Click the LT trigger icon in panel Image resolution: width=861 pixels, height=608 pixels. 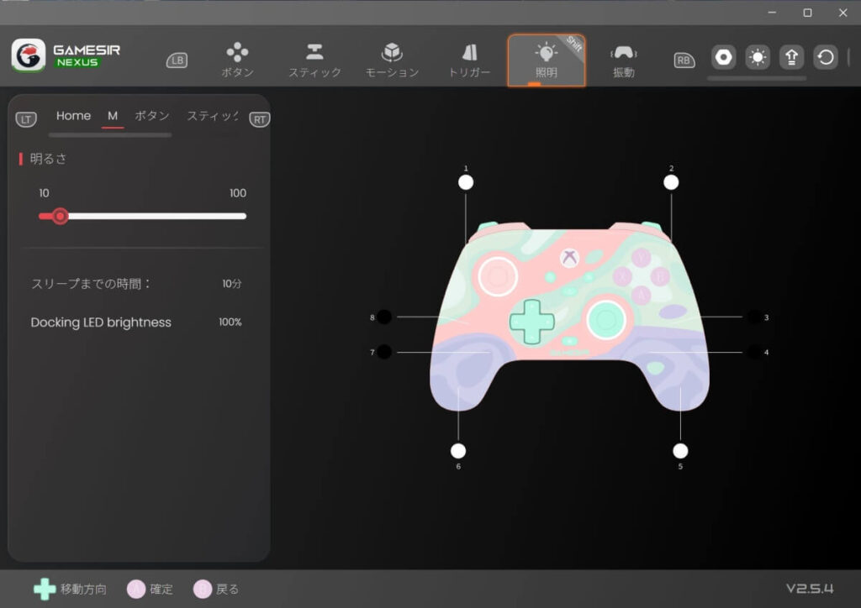(x=26, y=119)
